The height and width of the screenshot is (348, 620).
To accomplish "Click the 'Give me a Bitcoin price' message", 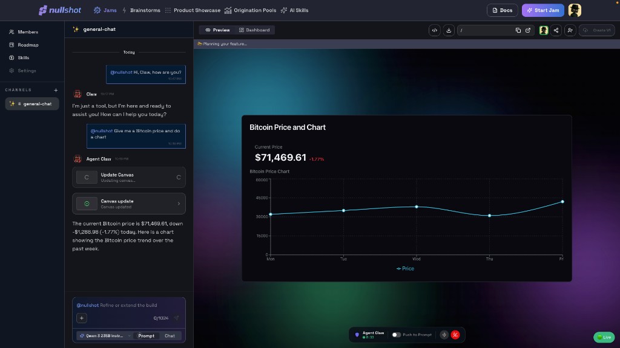I will coord(136,136).
